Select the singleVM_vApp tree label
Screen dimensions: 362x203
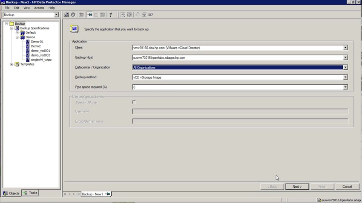[x=41, y=60]
